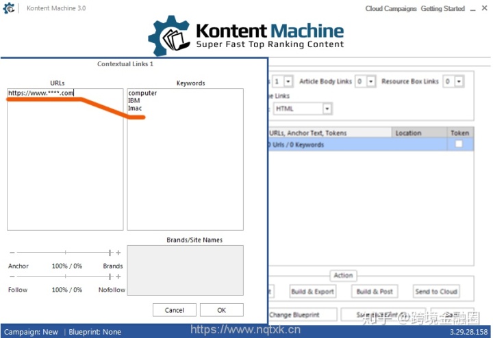Click into Brands/Site Names box
The height and width of the screenshot is (338, 493).
tap(185, 270)
